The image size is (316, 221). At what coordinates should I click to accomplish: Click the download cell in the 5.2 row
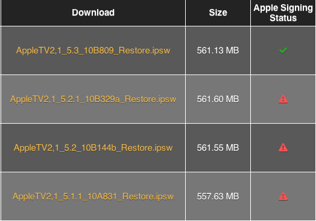[x=93, y=148]
